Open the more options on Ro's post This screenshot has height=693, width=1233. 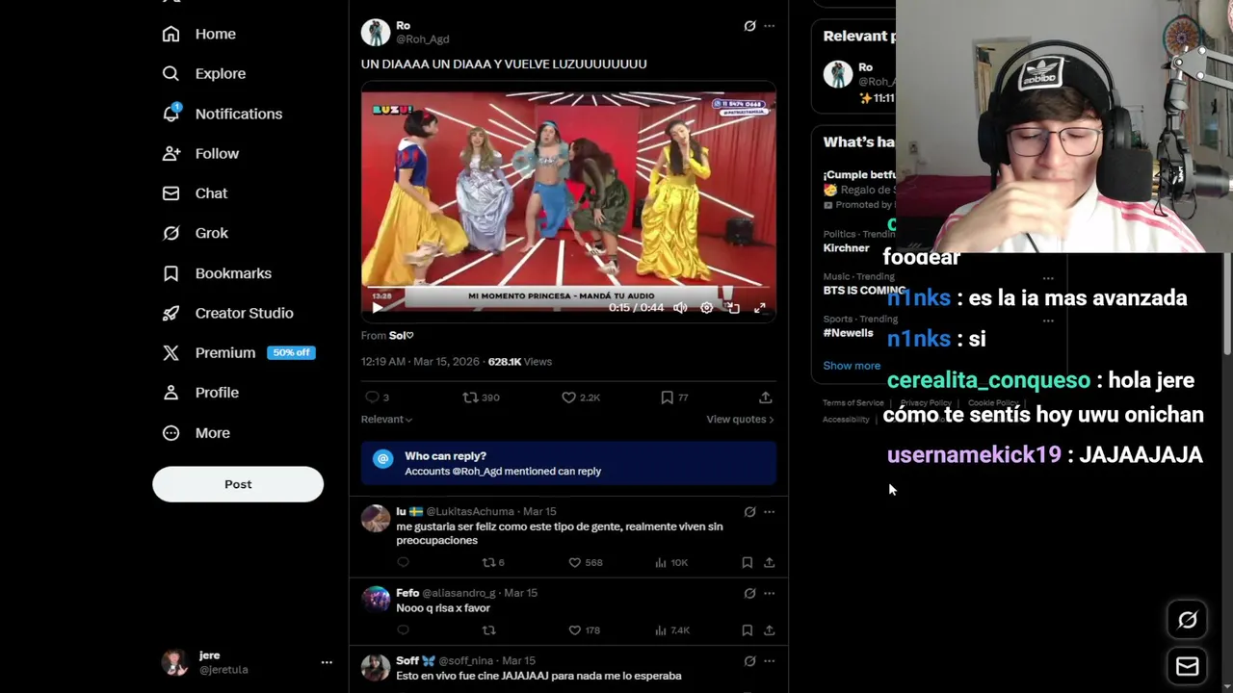tap(769, 26)
